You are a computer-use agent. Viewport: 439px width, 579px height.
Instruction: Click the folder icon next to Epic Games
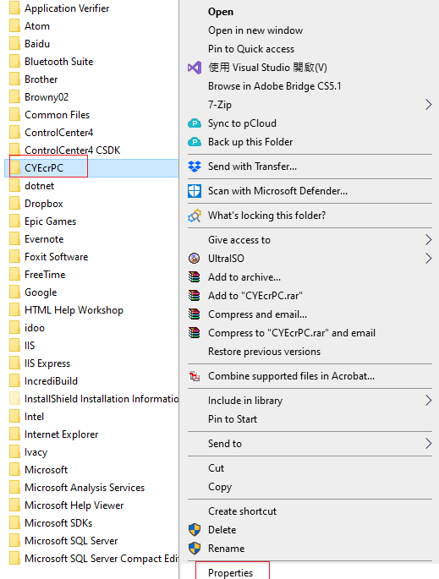[x=14, y=221]
